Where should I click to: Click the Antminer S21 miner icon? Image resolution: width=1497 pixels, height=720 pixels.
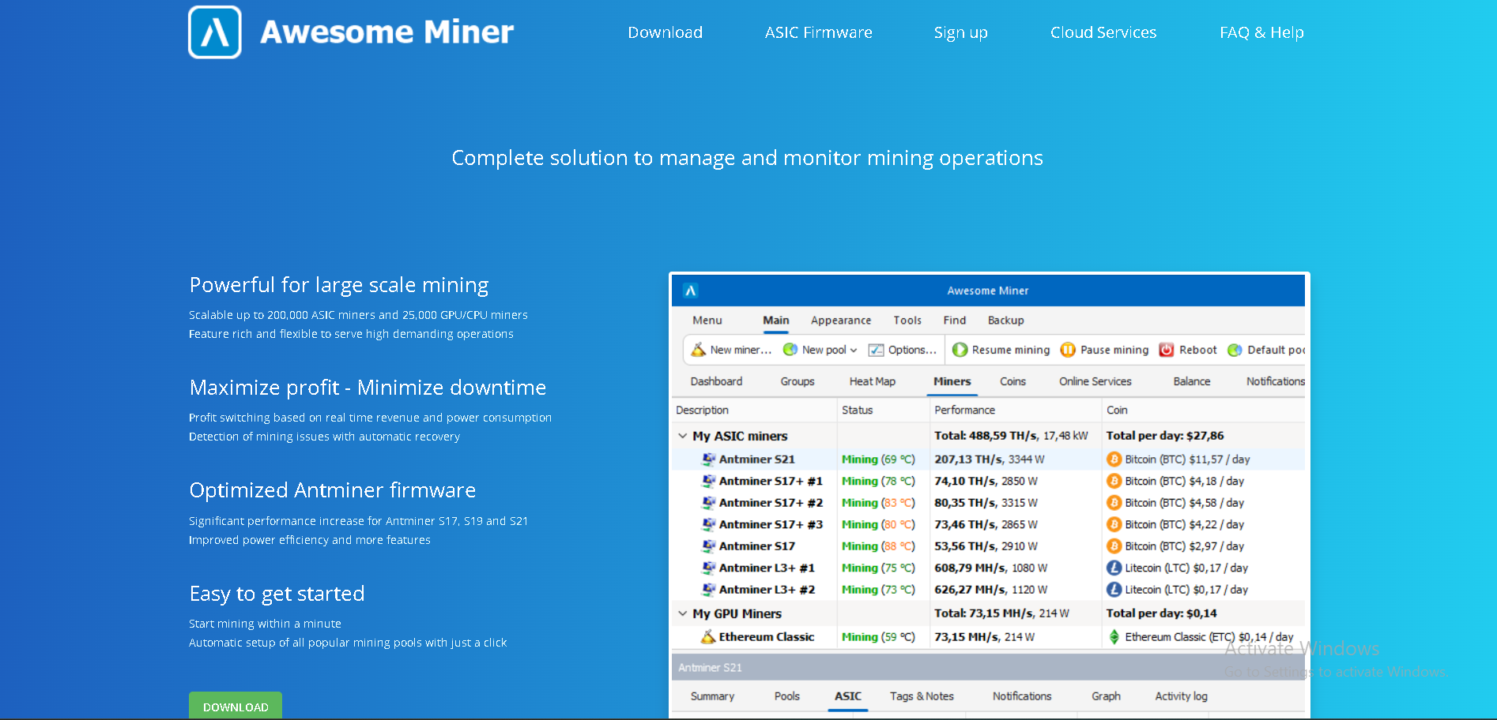[709, 459]
